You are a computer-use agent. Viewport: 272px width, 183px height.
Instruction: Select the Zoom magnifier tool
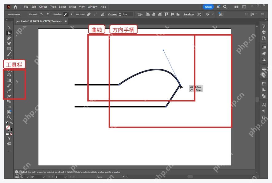[x=9, y=117]
